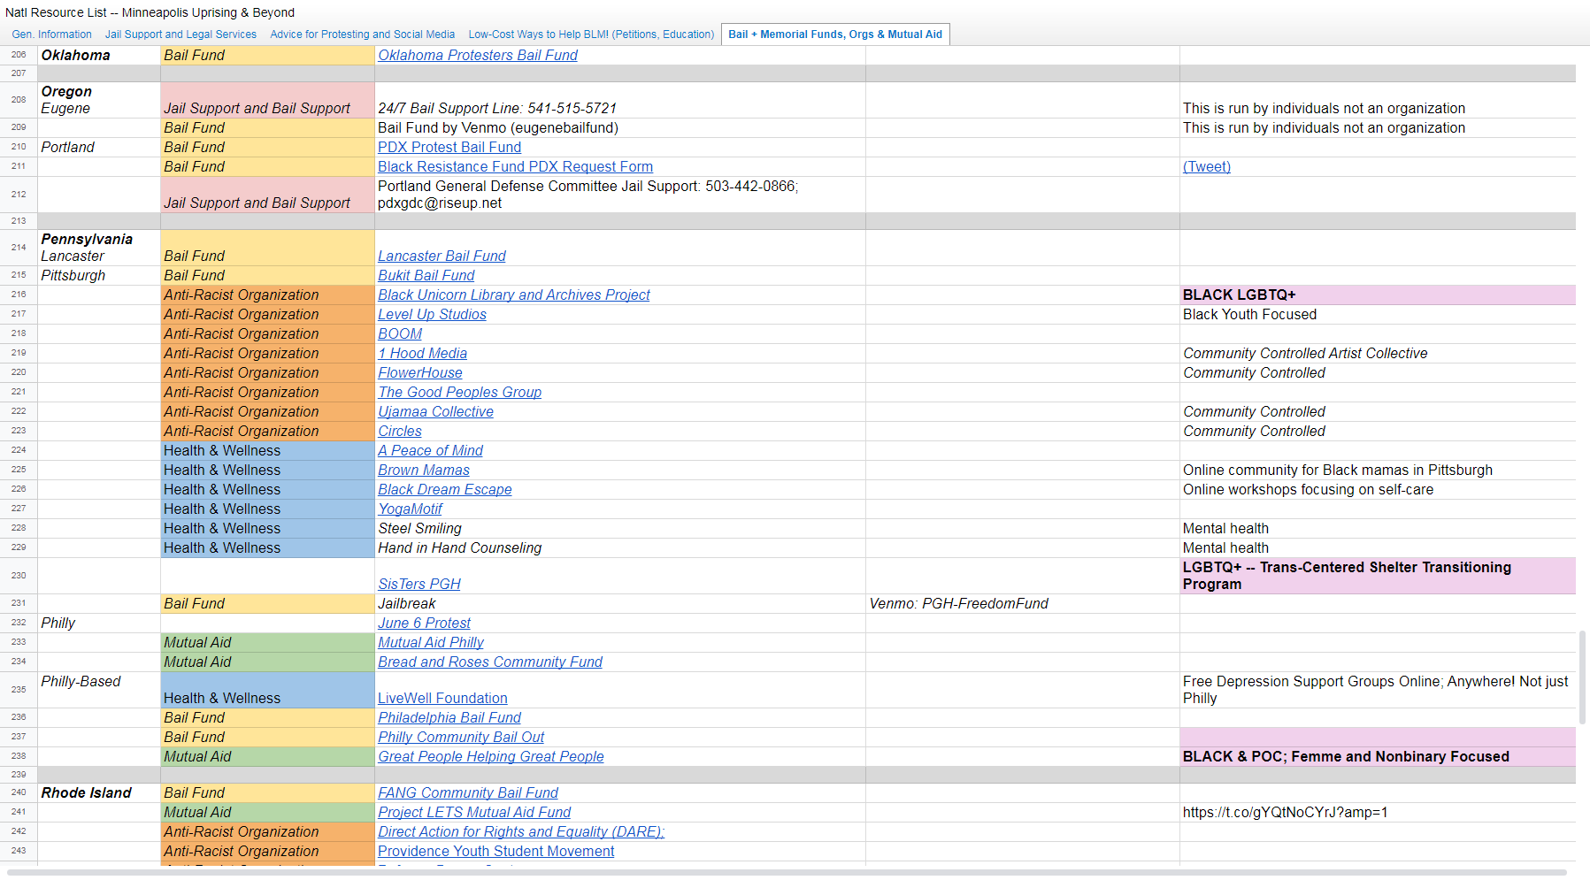
Task: Select the 24/7 Bail Support Line cell
Action: (620, 100)
